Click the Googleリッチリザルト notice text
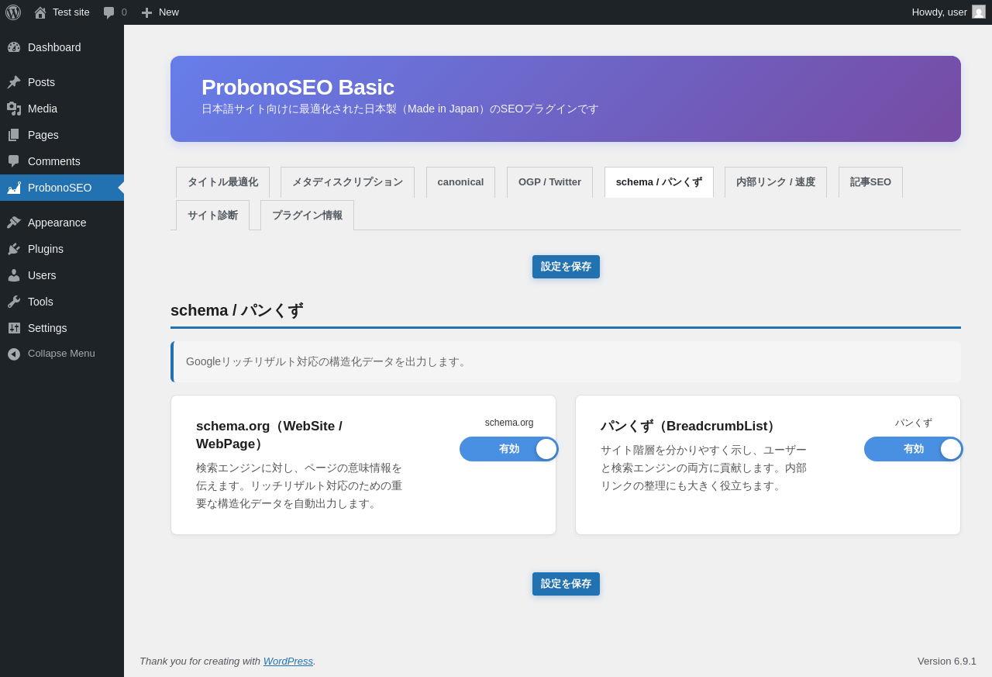This screenshot has height=677, width=992. point(329,361)
